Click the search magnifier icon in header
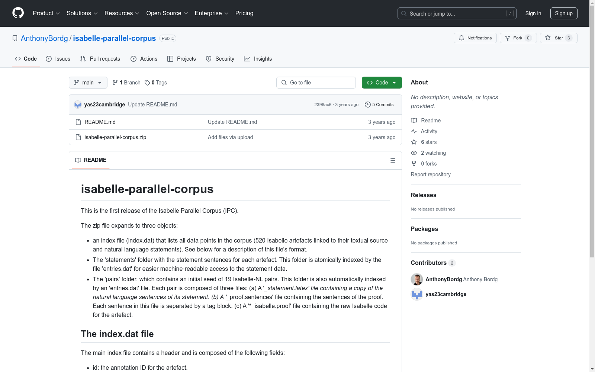595x372 pixels. tap(404, 13)
